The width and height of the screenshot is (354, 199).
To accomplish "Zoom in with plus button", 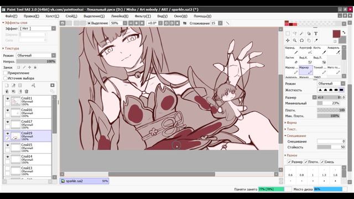I will (136, 23).
